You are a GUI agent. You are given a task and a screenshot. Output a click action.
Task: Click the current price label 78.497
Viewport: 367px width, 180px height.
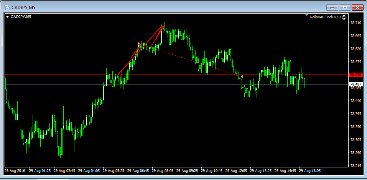coord(356,84)
